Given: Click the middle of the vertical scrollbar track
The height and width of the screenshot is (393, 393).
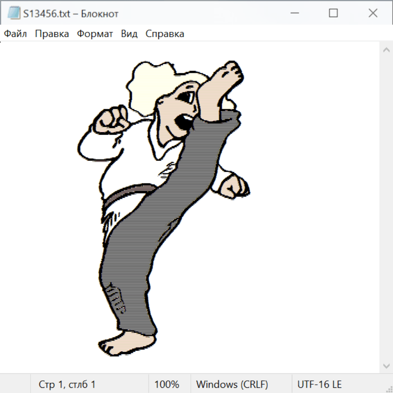Looking at the screenshot, I should [386, 207].
